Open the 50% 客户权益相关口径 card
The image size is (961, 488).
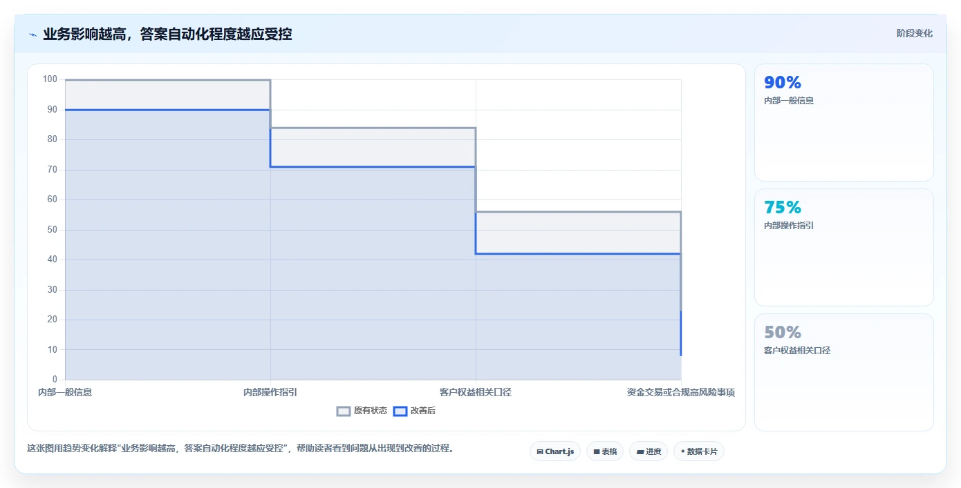(844, 373)
